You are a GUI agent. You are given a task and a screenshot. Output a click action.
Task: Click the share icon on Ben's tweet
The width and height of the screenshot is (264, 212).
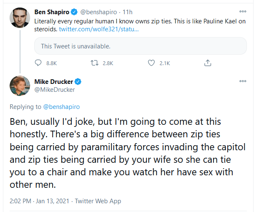[x=207, y=63]
